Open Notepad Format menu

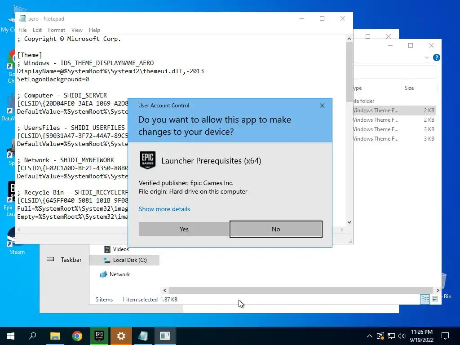[x=56, y=30]
